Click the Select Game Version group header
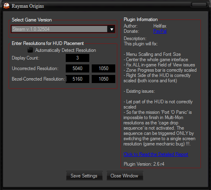Image resolution: width=211 pixels, height=190 pixels. [32, 20]
